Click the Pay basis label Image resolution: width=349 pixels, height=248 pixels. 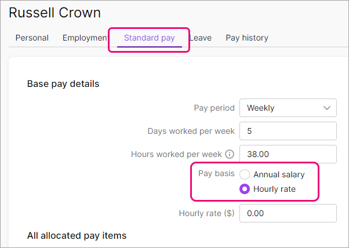tap(216, 174)
